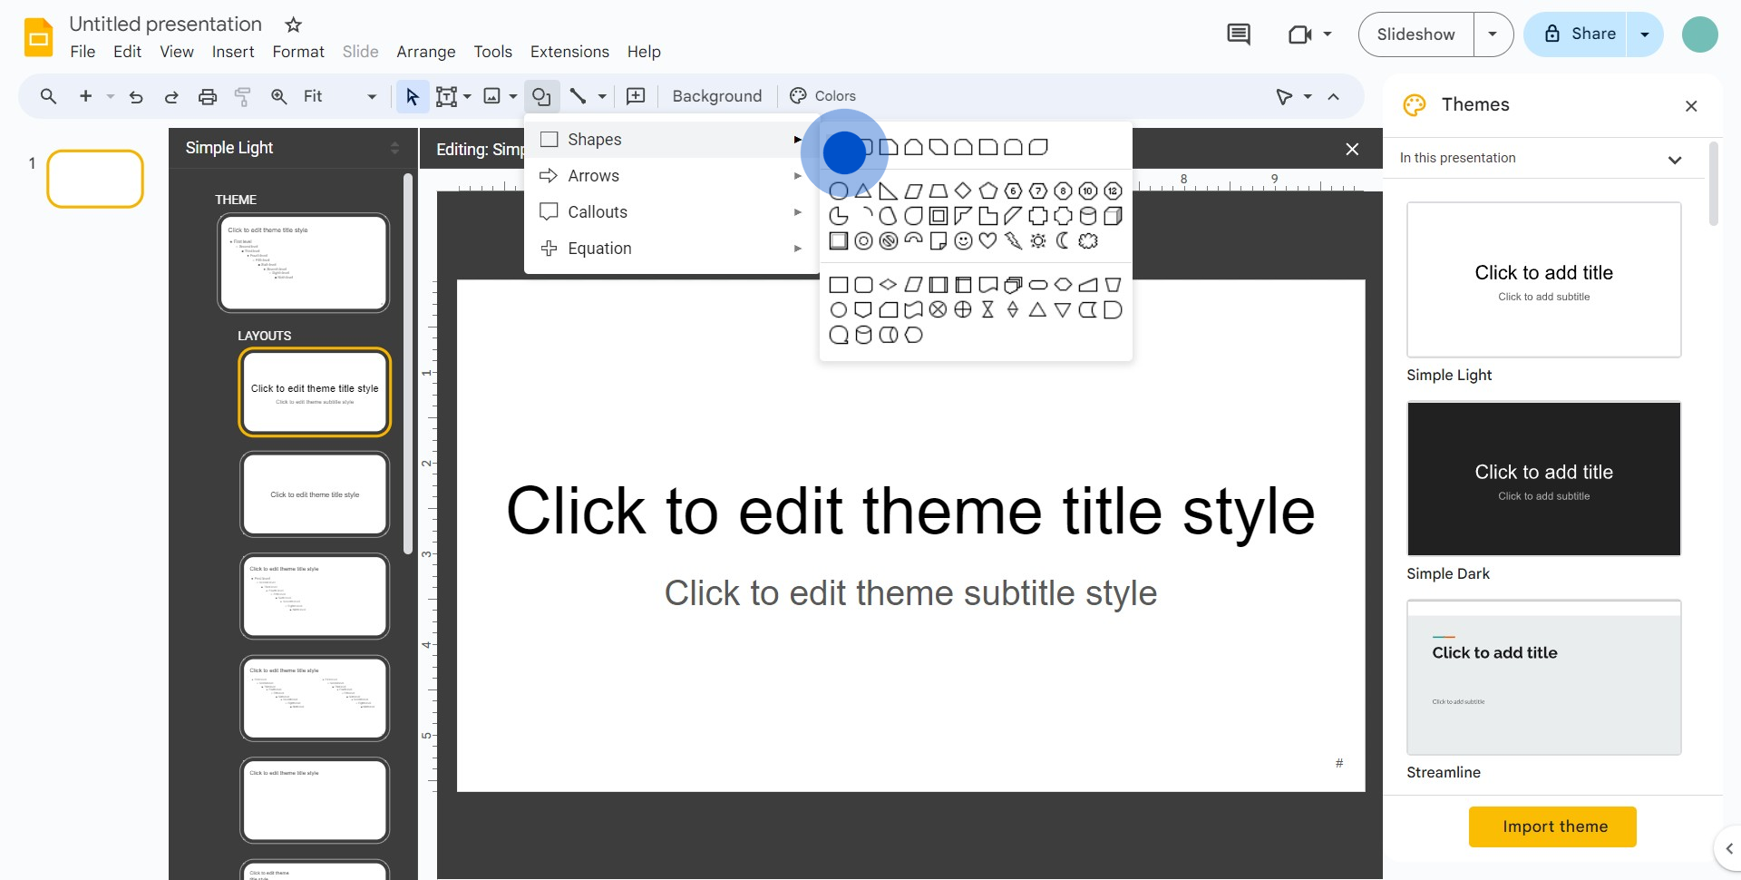
Task: Click the Import theme button
Action: point(1552,826)
